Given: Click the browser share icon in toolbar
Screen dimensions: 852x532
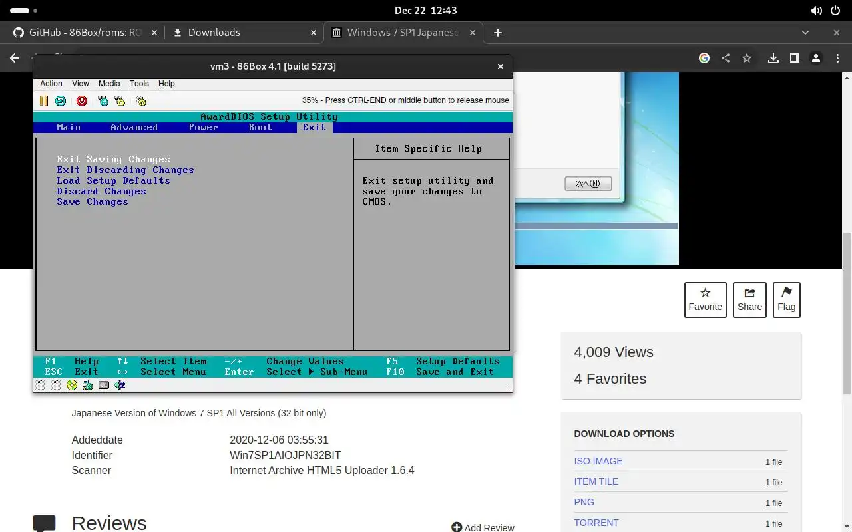Looking at the screenshot, I should [726, 59].
